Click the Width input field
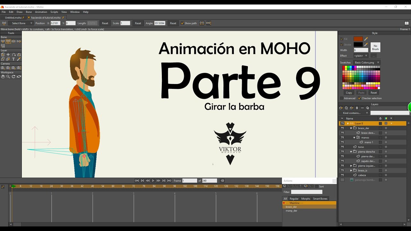The height and width of the screenshot is (231, 411). [x=361, y=50]
